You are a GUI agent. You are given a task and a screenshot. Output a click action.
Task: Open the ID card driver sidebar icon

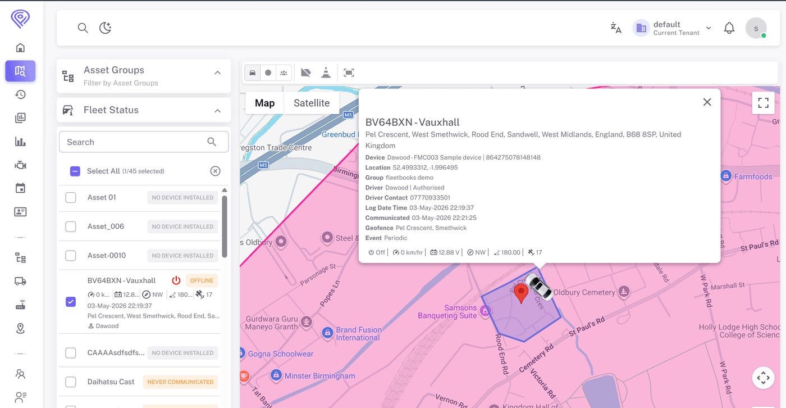pos(21,212)
